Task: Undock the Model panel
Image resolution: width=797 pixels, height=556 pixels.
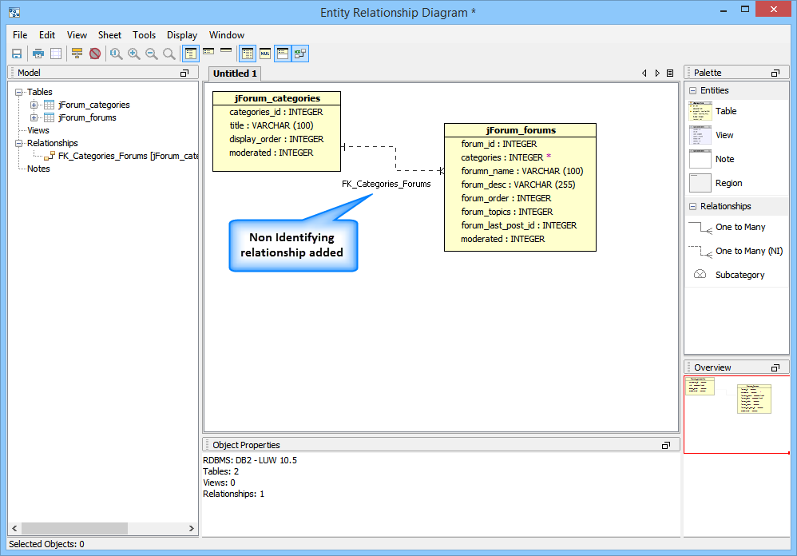Action: 184,73
